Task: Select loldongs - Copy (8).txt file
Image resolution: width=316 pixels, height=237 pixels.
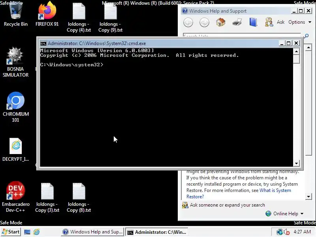Action: (79, 197)
